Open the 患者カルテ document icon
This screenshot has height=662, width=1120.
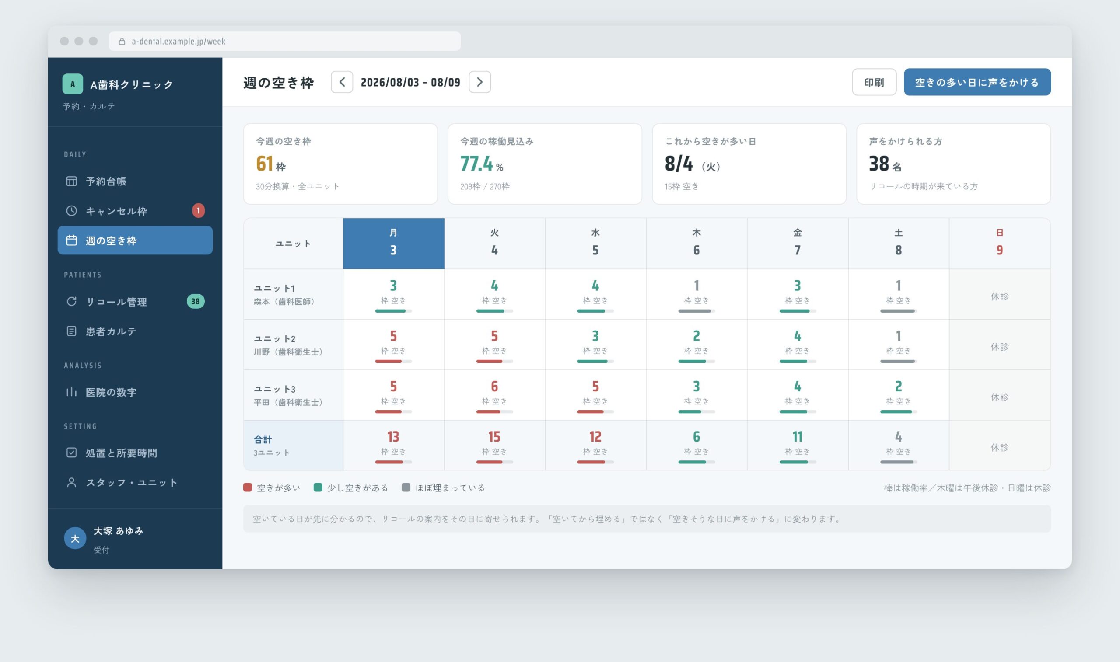71,331
